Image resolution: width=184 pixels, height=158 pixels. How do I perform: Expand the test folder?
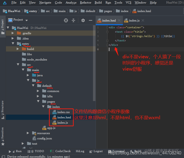pyautogui.click(x=23, y=144)
